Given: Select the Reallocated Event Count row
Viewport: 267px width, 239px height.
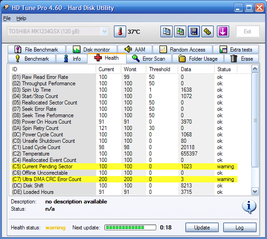Looking at the screenshot, I should [x=124, y=160].
